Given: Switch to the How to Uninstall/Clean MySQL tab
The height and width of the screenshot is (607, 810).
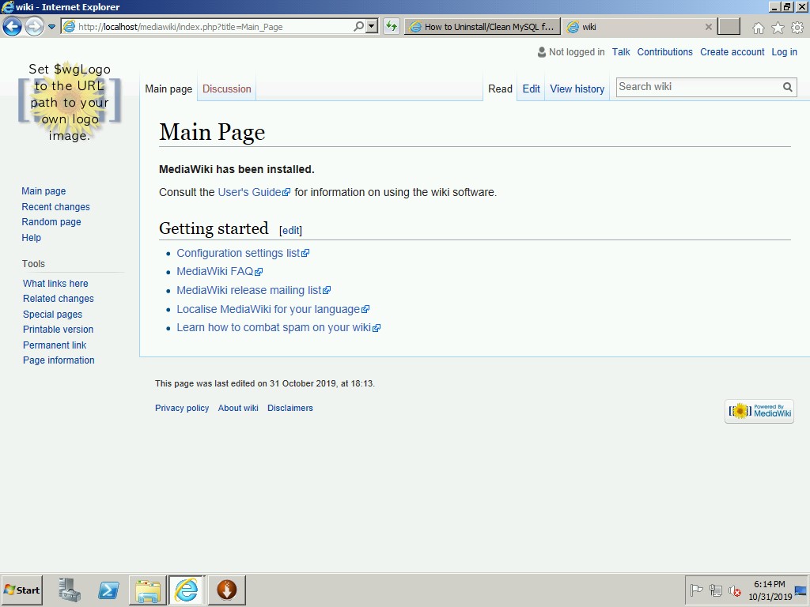Looking at the screenshot, I should [x=483, y=27].
